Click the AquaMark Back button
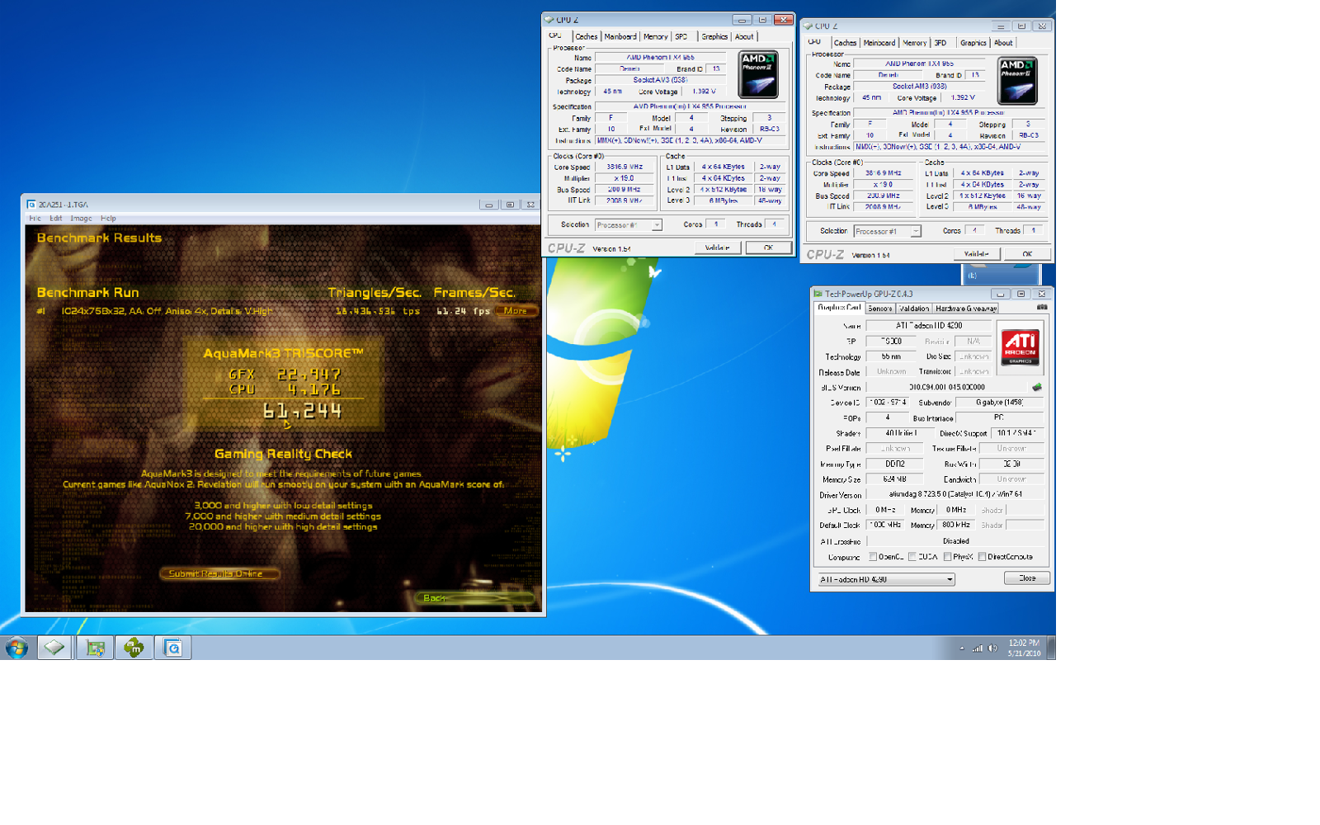Image resolution: width=1320 pixels, height=825 pixels. [474, 597]
